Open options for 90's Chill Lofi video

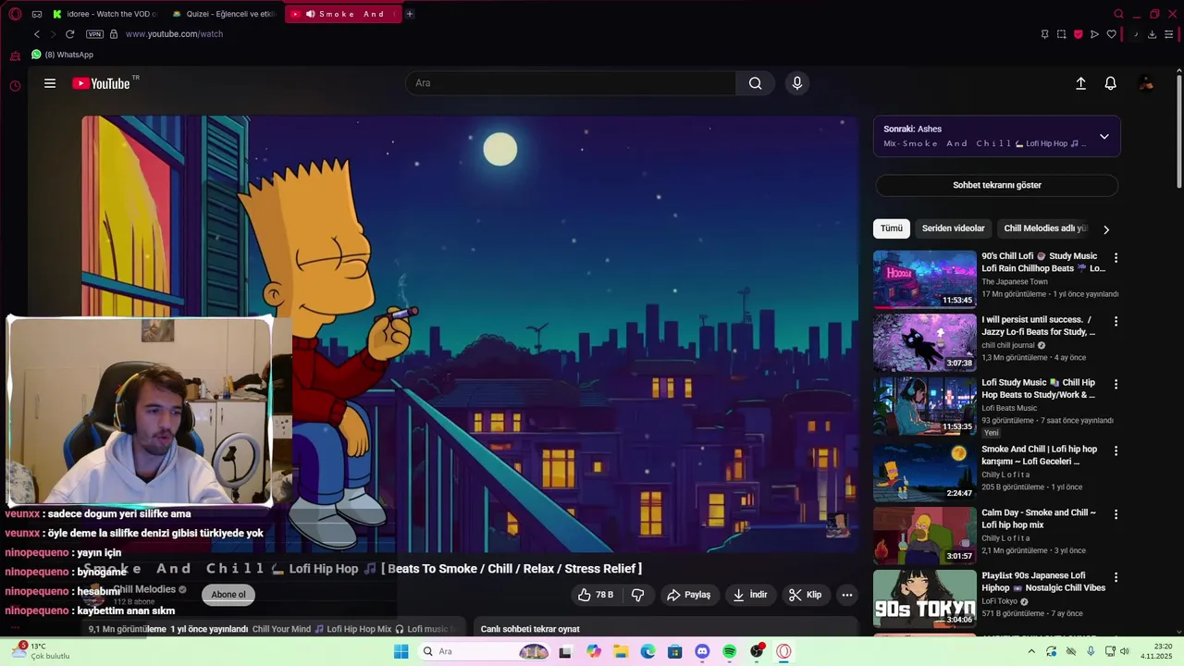1116,258
